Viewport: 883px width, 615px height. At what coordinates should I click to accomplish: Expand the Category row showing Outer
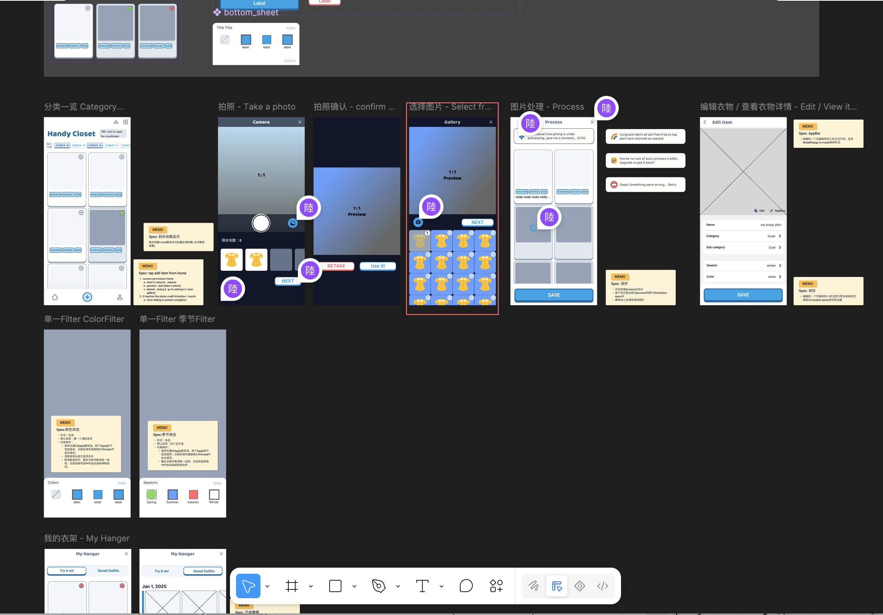[743, 236]
